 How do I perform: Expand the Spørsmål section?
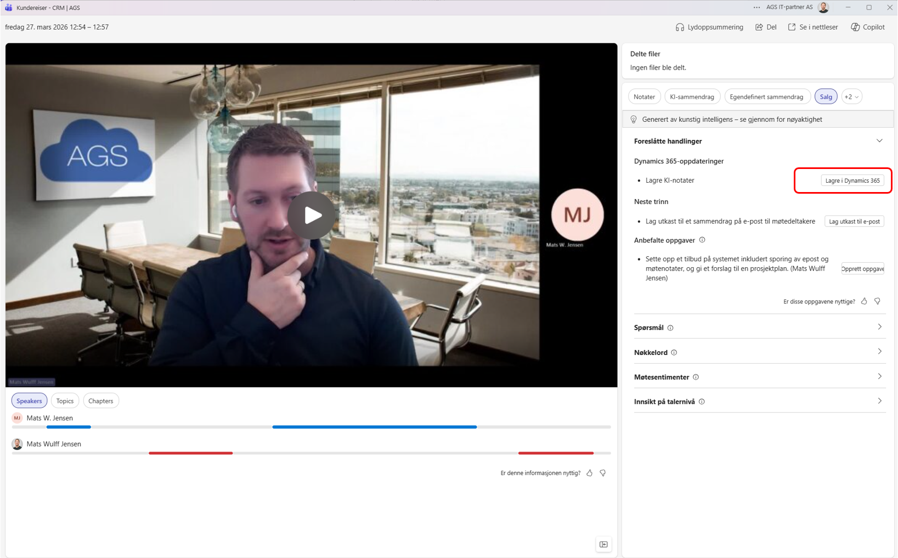pos(879,327)
